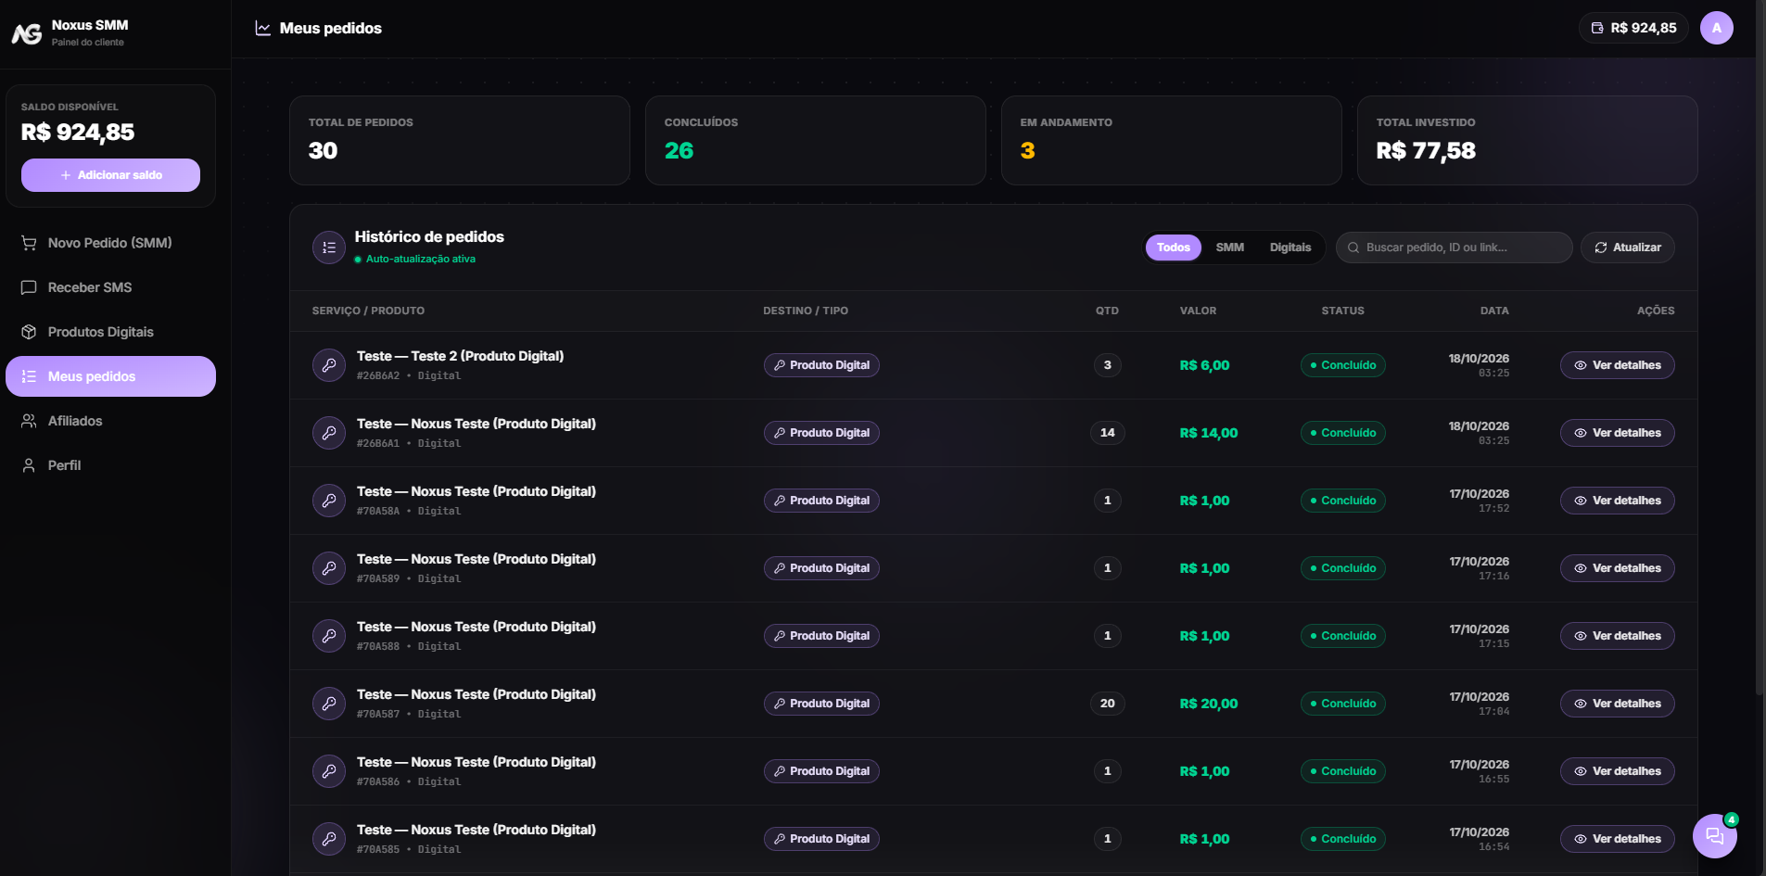Click the Em Andamento 3 card
Screen dimensions: 1766x876
click(1172, 141)
